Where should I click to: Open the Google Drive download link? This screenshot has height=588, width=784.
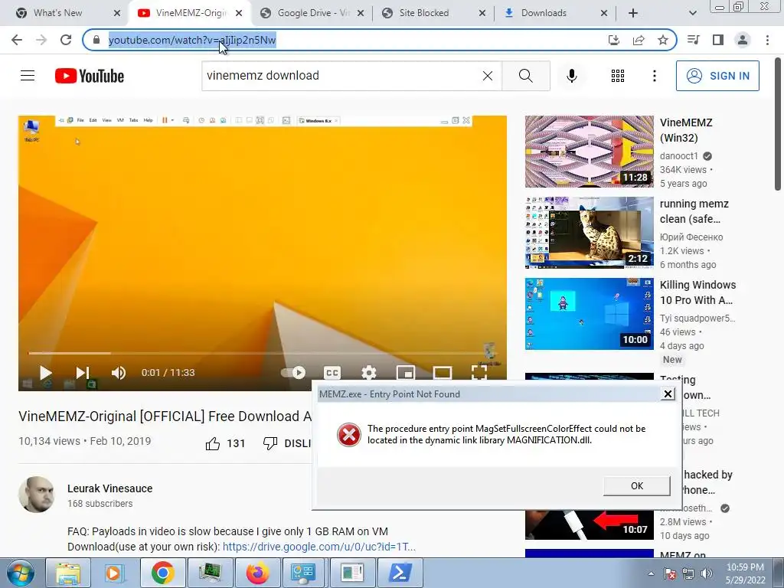click(x=319, y=547)
